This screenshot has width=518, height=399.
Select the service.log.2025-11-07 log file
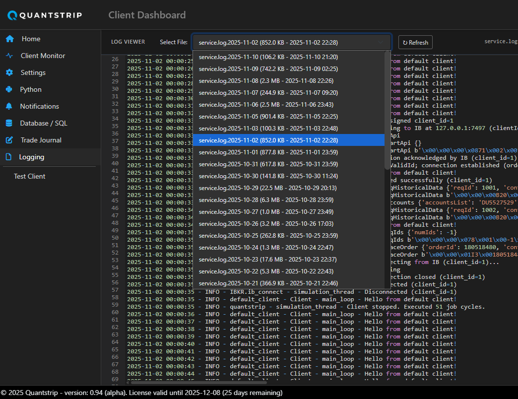coord(289,92)
